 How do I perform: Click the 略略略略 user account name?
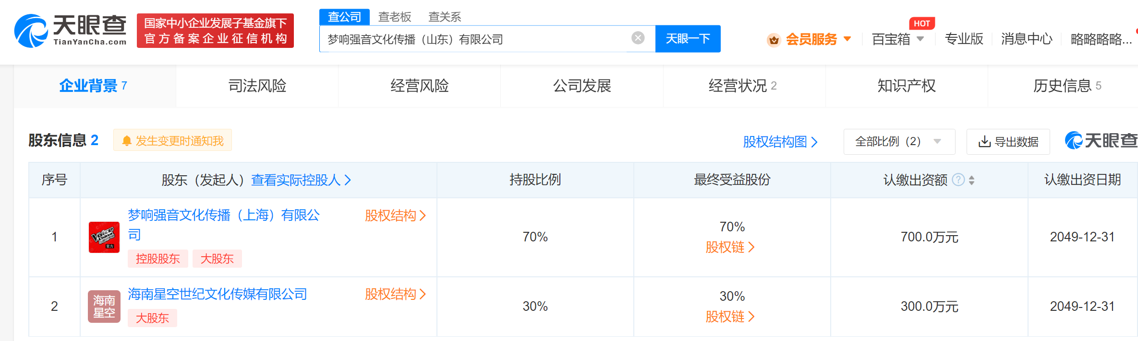(x=1101, y=39)
